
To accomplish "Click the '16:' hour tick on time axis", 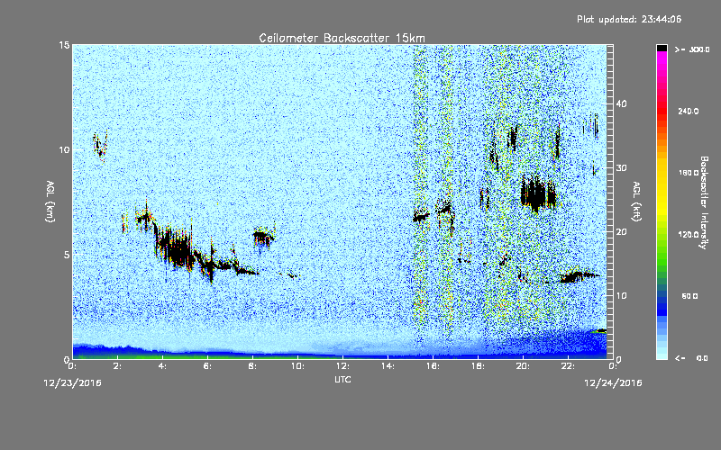I will [x=433, y=366].
